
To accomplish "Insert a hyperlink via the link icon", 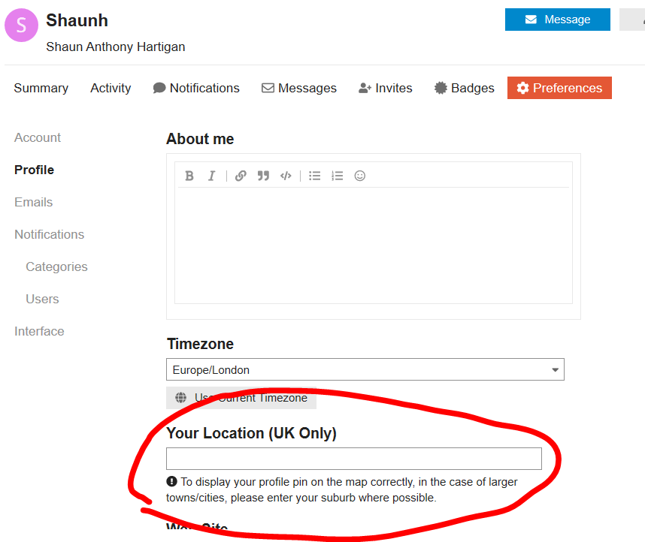I will pyautogui.click(x=241, y=176).
